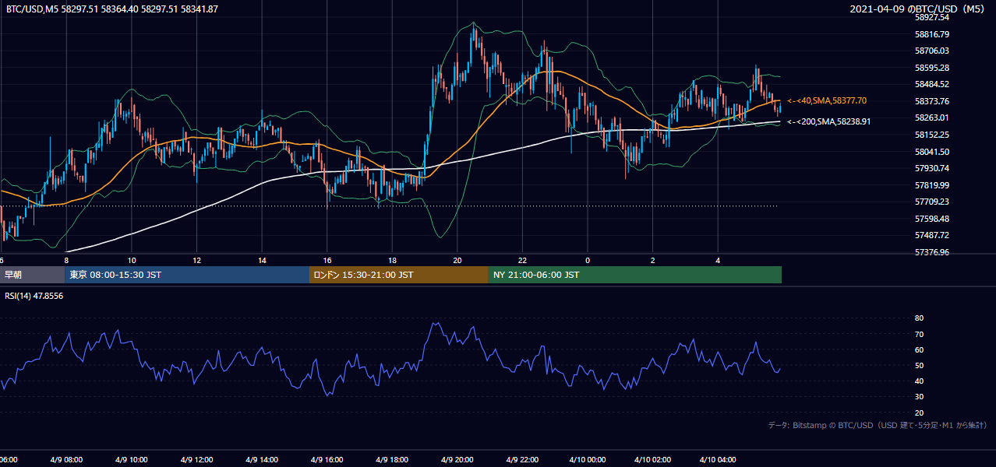996x467 pixels.
Task: Click the 57487.72 price axis label
Action: 931,235
